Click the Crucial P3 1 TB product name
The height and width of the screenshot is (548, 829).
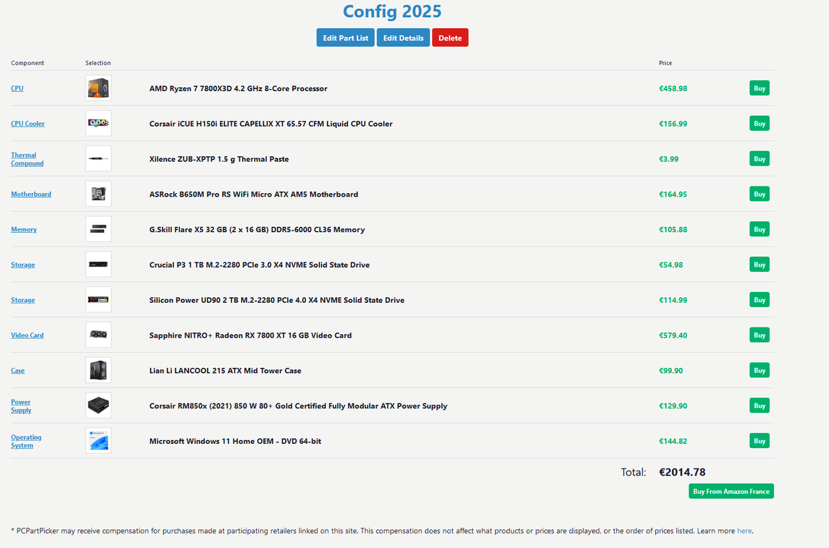[x=260, y=265]
